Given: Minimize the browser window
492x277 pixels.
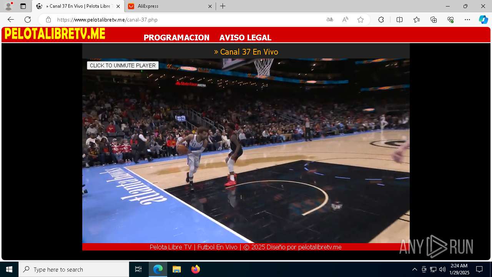Looking at the screenshot, I should pos(448,6).
